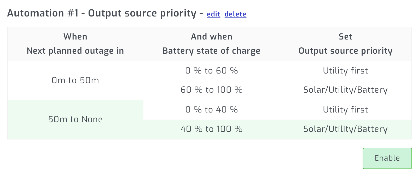Click the 'Set Output source priority' column header
418x174 pixels.
345,44
